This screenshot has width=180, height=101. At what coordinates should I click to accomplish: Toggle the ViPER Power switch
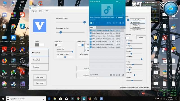[x=40, y=45]
